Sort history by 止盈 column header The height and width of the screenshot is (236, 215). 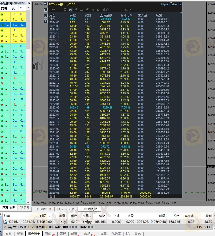[x=131, y=216]
